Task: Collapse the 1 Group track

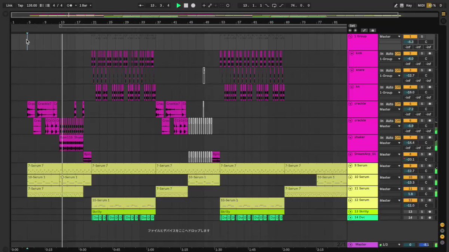Action: tap(350, 36)
